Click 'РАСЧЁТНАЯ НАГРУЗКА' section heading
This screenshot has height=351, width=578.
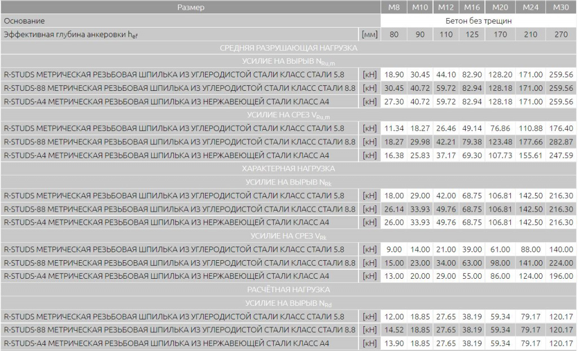pos(288,290)
